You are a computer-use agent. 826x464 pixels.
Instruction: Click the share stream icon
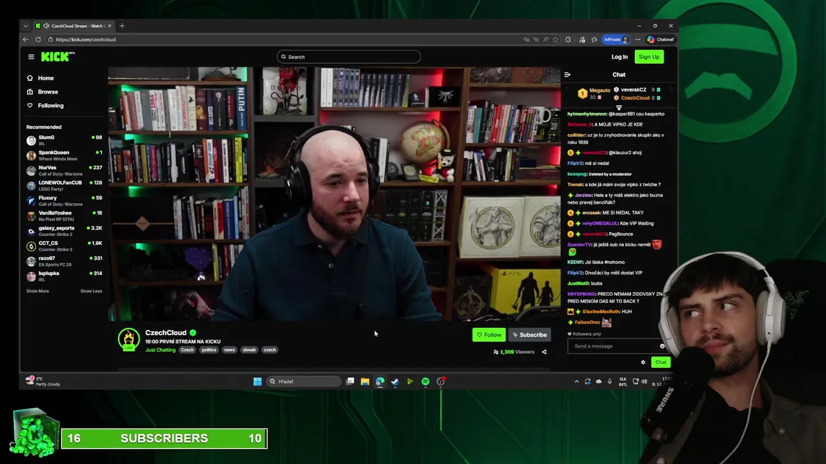544,352
